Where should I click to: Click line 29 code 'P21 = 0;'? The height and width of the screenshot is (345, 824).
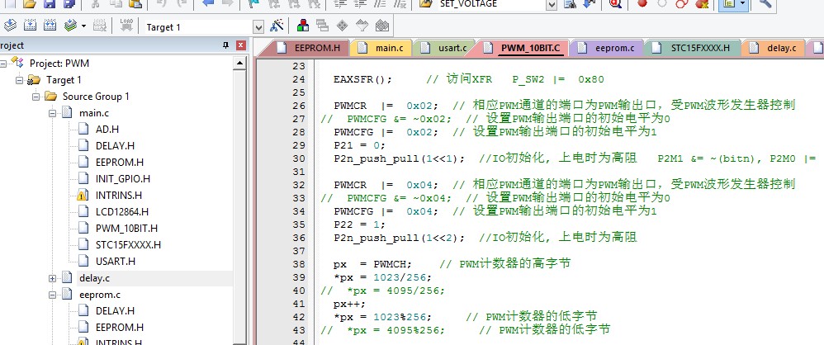point(359,145)
